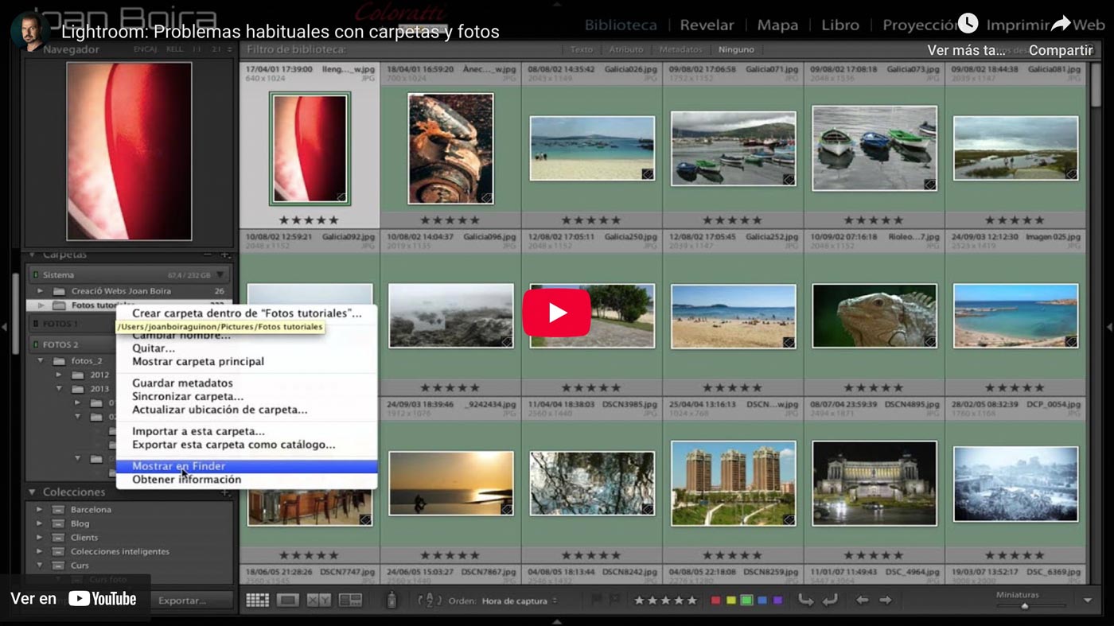
Task: Choose Obtener información menu item
Action: click(x=247, y=480)
